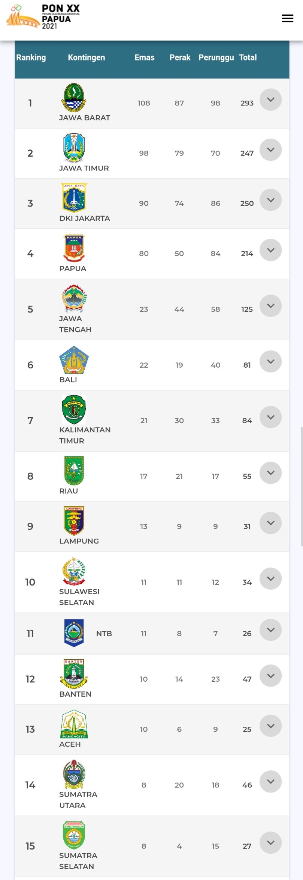Open the hamburger menu

(287, 18)
